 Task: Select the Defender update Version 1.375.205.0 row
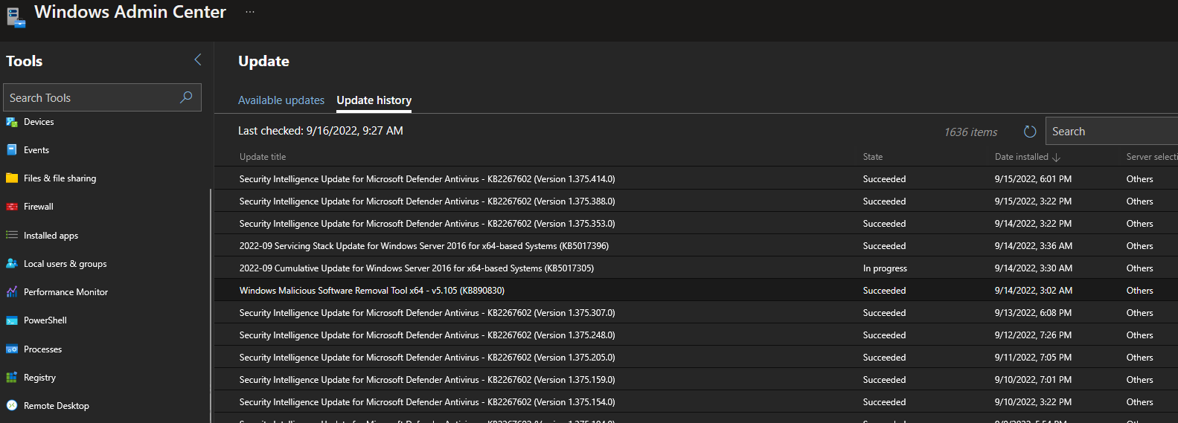coord(696,358)
